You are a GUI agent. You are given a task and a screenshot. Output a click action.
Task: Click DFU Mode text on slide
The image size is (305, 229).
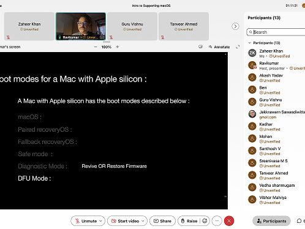[34, 178]
